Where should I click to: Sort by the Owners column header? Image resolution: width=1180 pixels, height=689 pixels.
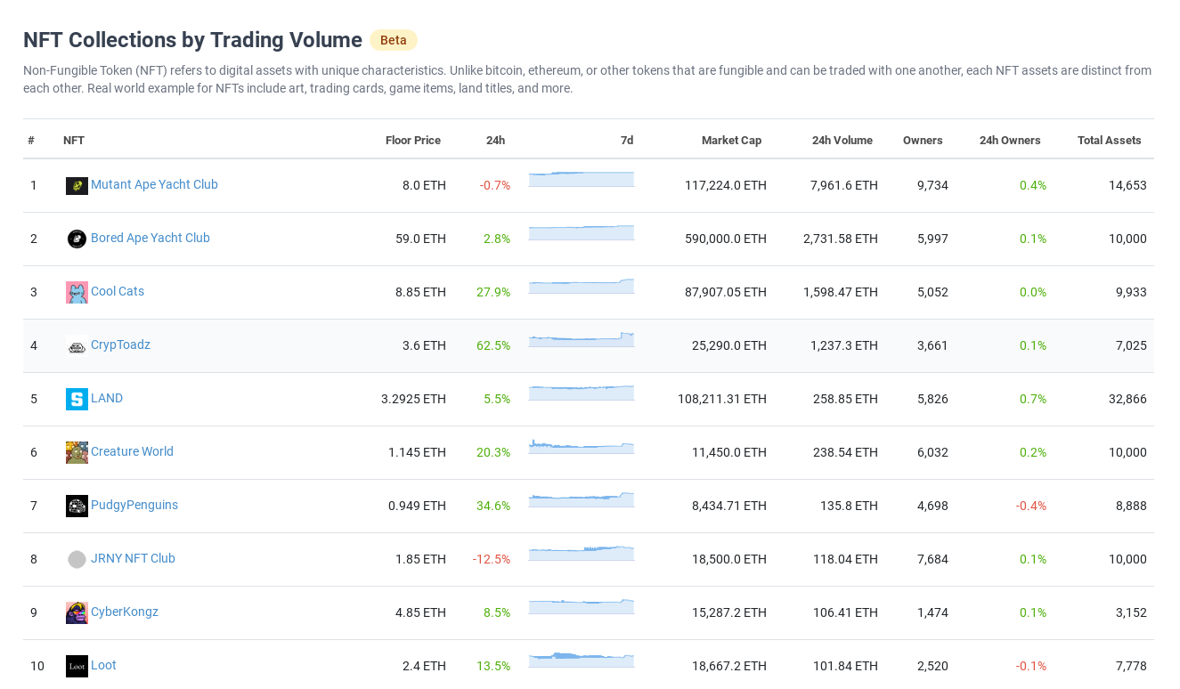(x=923, y=140)
